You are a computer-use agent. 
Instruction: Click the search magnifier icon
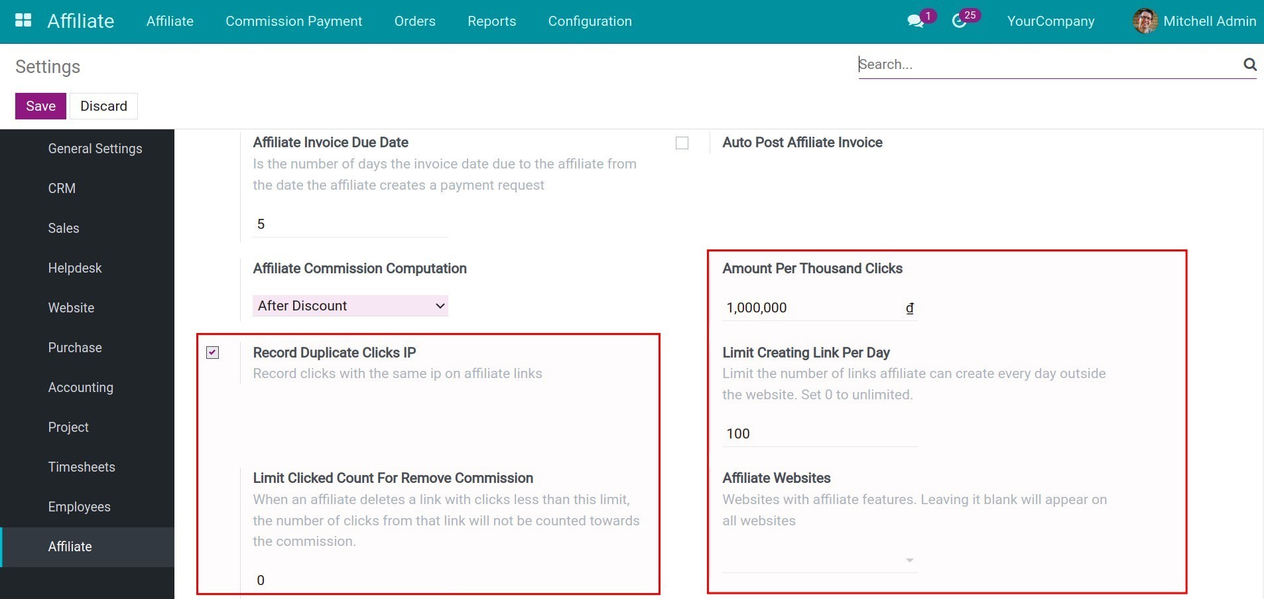point(1249,64)
